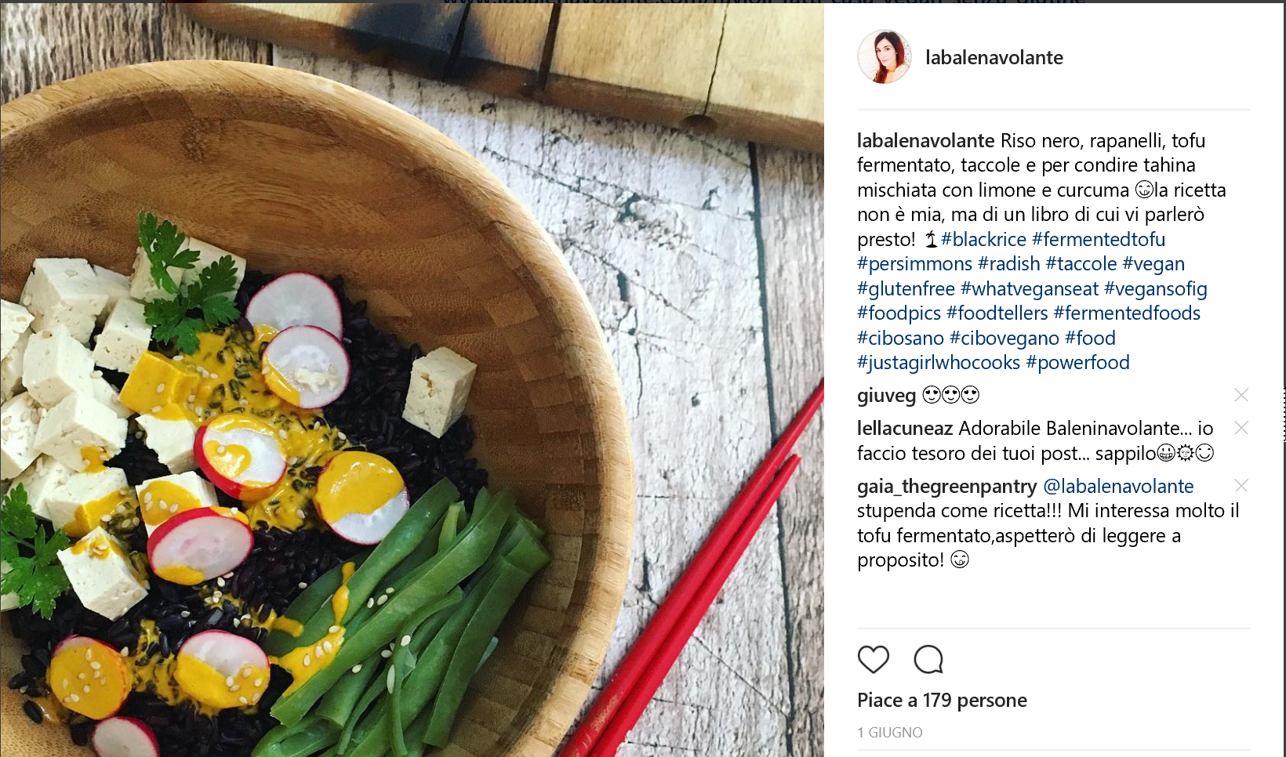
Task: Delete gaia_thegreenpantry's comment with the X
Action: point(1241,486)
